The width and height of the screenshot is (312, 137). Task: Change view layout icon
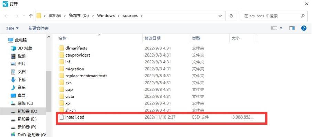tap(274, 28)
